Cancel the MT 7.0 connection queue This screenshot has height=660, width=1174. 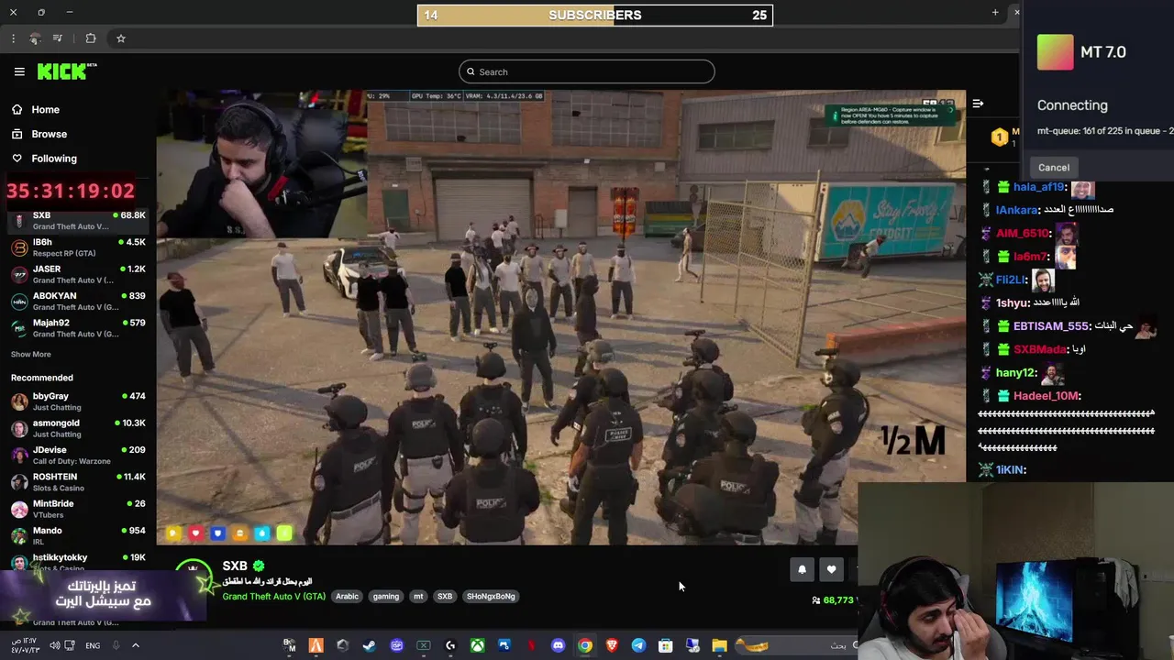click(x=1054, y=168)
